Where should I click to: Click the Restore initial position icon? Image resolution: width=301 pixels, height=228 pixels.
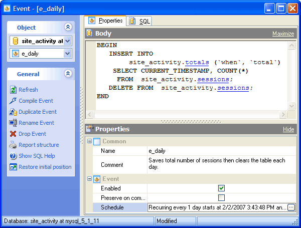pyautogui.click(x=14, y=167)
